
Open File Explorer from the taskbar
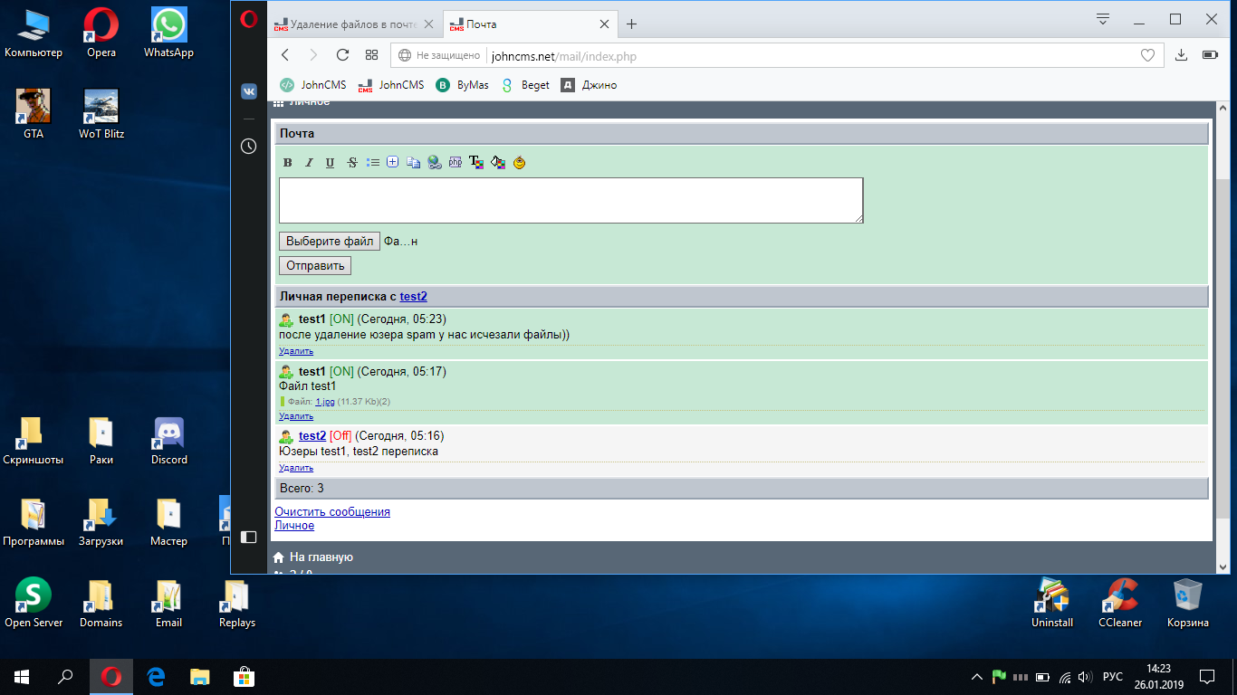199,677
